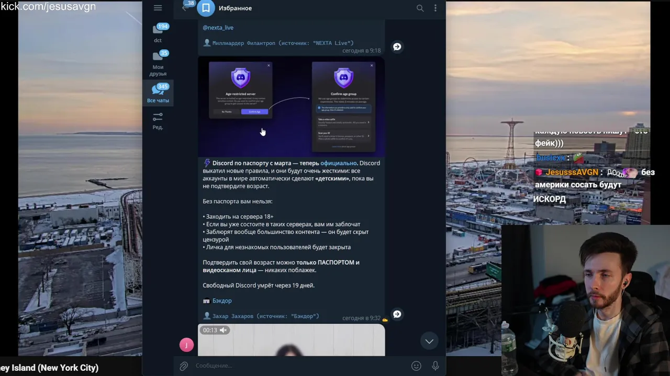This screenshot has height=376, width=670.
Task: Click the JesusssAVGN username in stream chat
Action: click(x=572, y=172)
